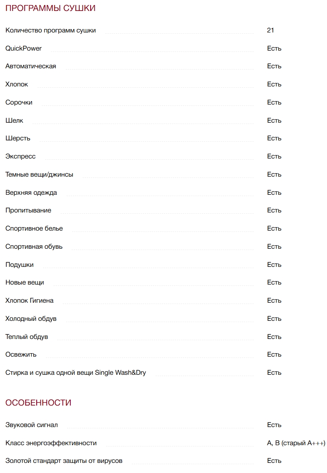The height and width of the screenshot is (473, 327).
Task: Click the "Хлопок Гигиена" program label
Action: (x=29, y=301)
